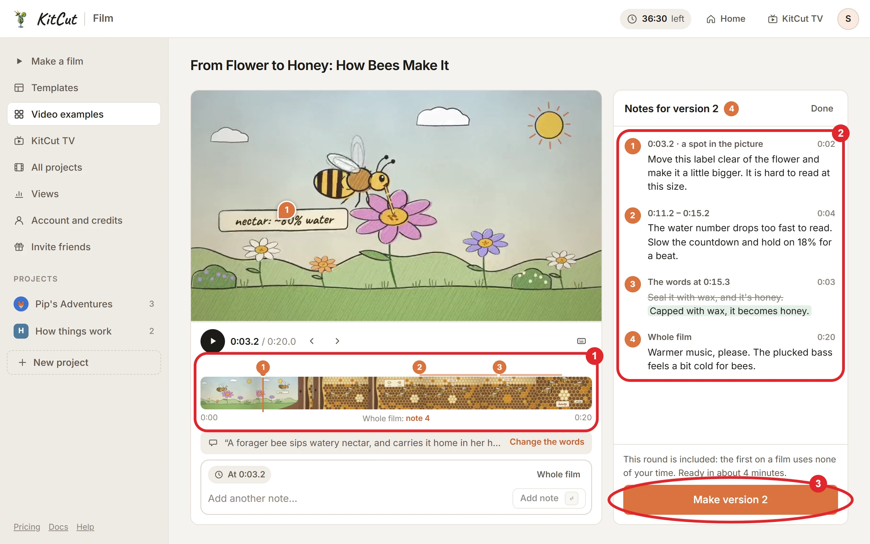
Task: Open Views page
Action: [x=84, y=194]
